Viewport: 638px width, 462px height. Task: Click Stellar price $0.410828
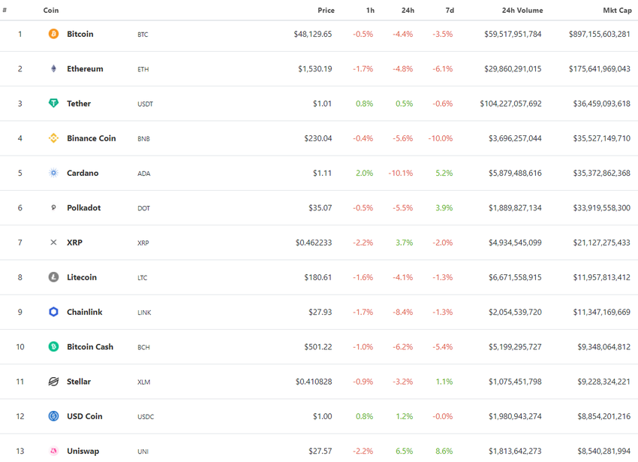coord(314,382)
